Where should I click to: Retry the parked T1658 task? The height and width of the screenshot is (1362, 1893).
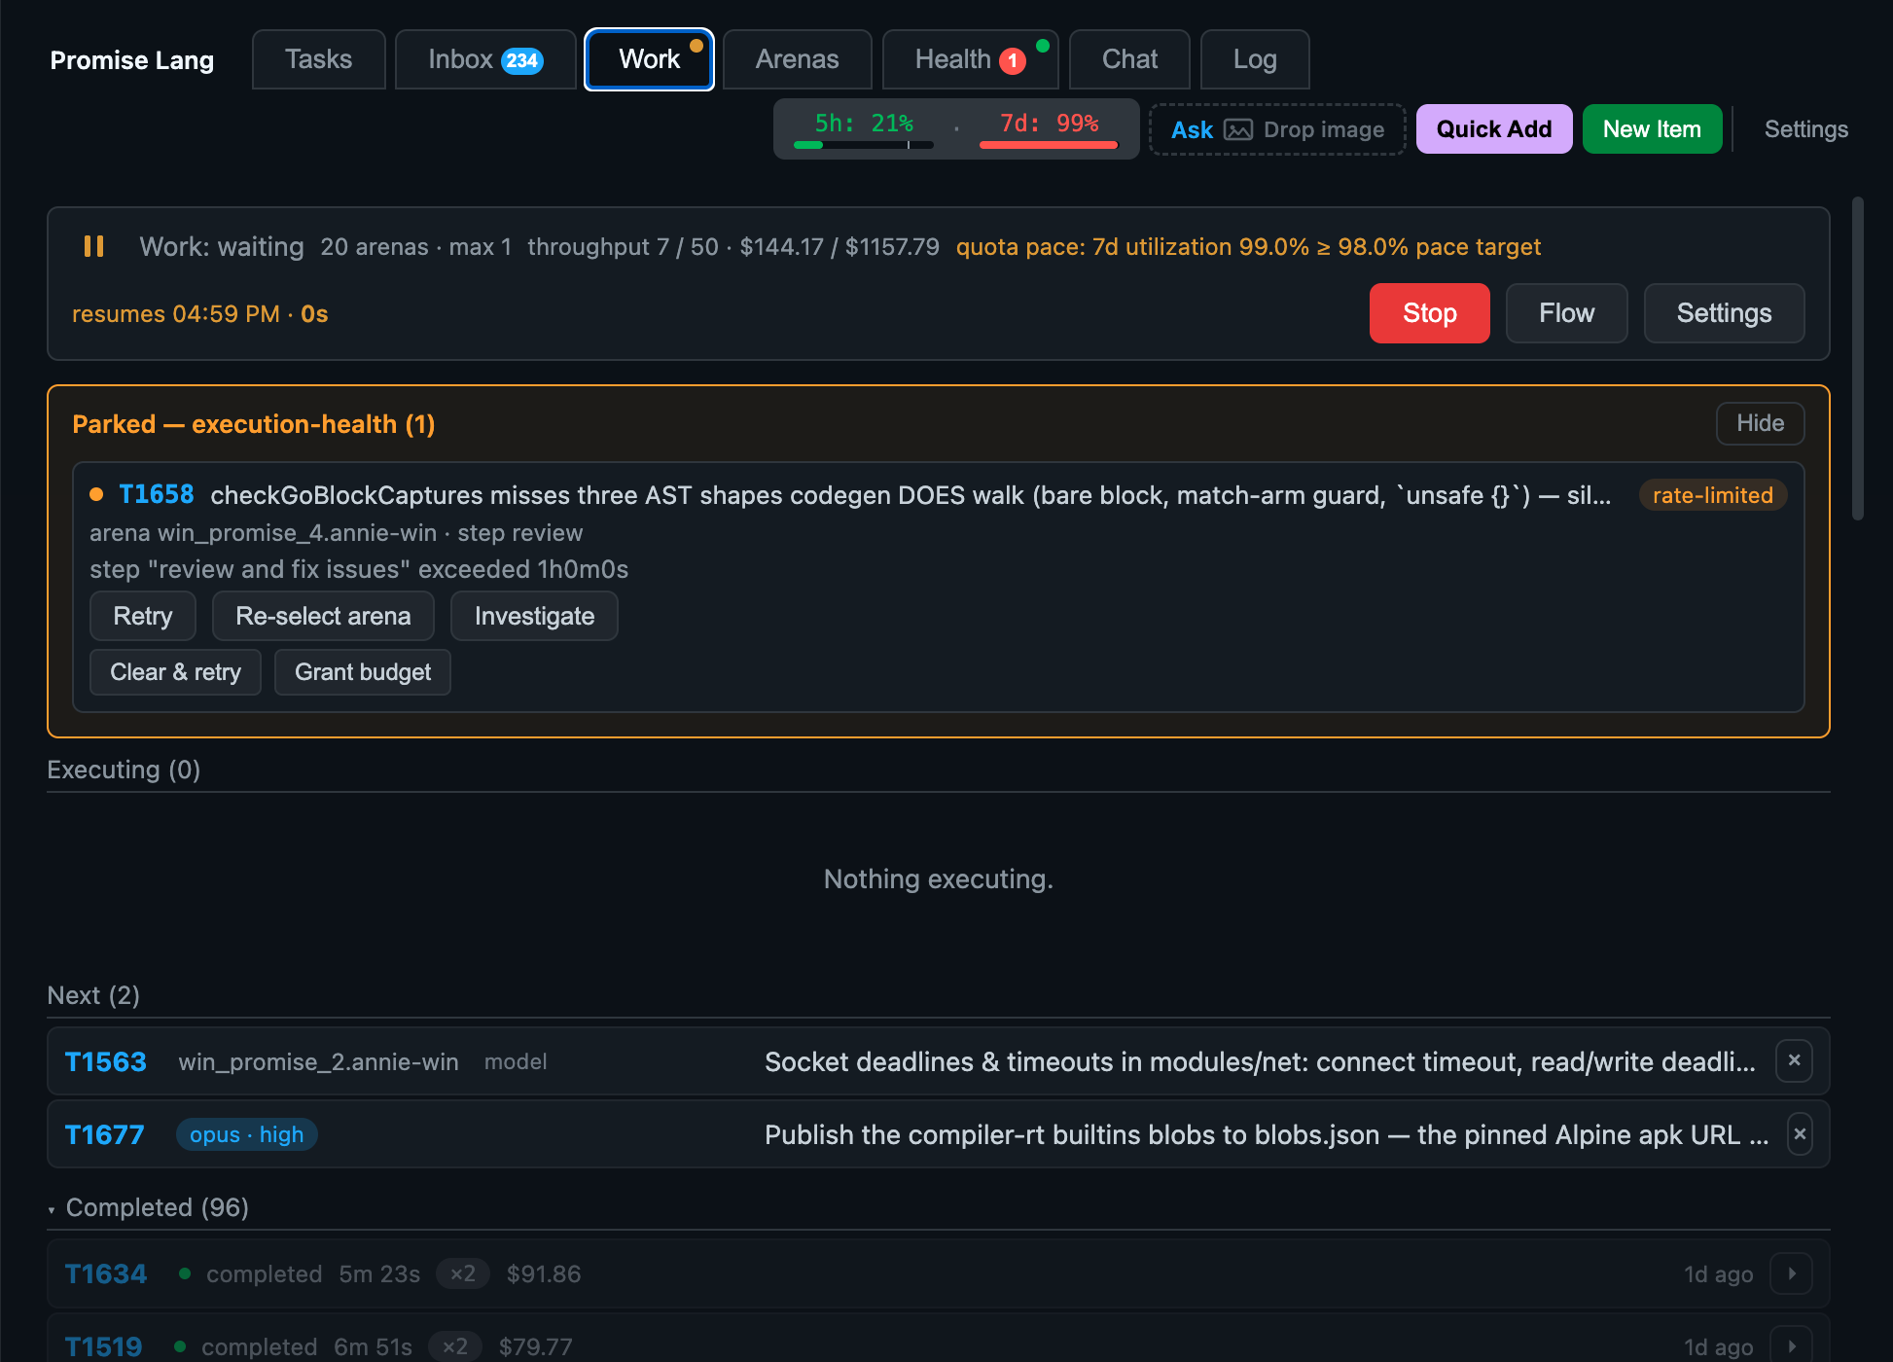[143, 616]
